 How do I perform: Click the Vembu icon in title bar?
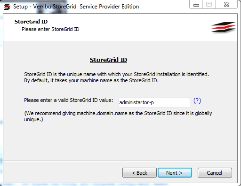pyautogui.click(x=7, y=7)
